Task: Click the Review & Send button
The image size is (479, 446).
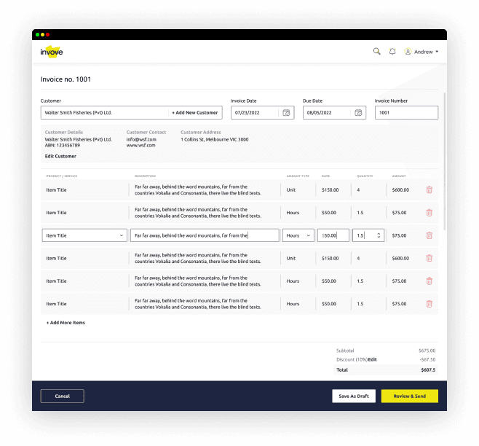Action: [410, 396]
